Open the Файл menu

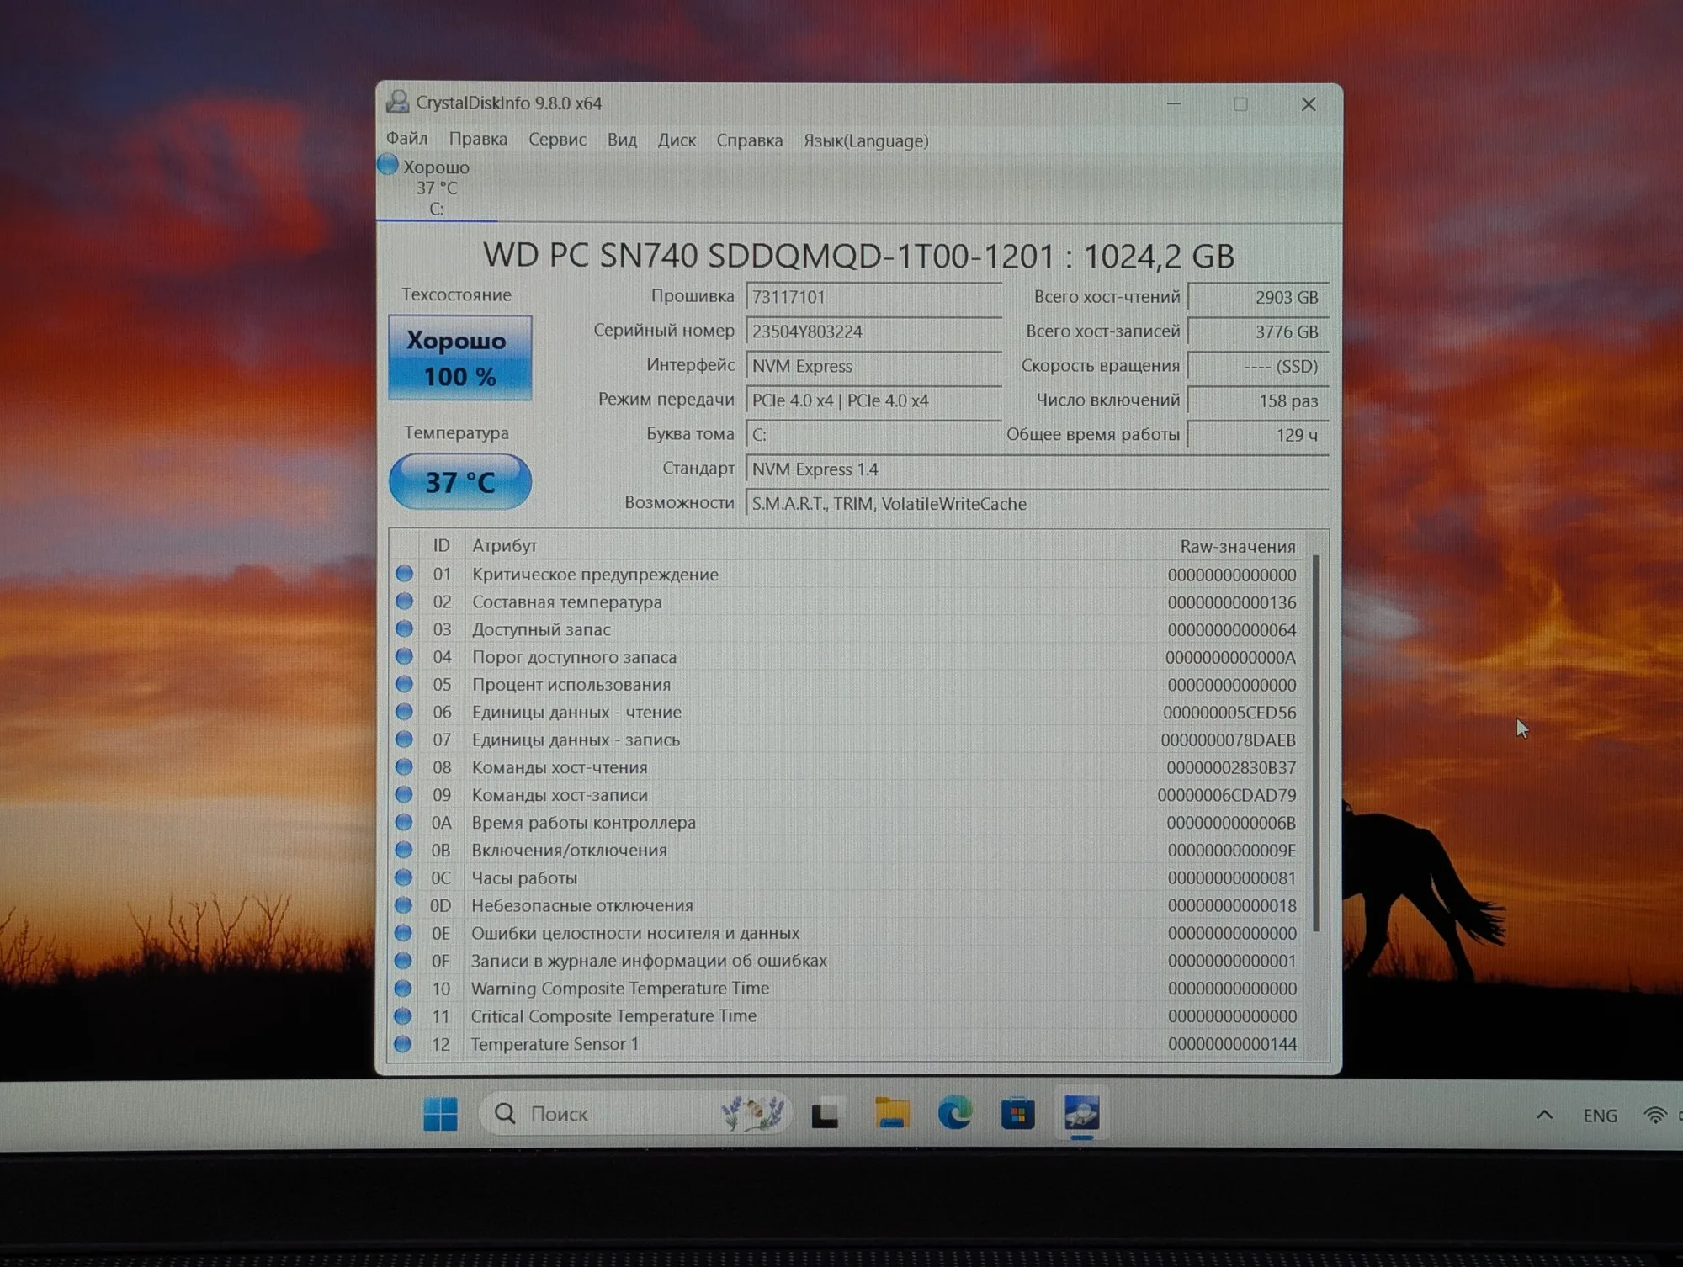click(x=407, y=139)
